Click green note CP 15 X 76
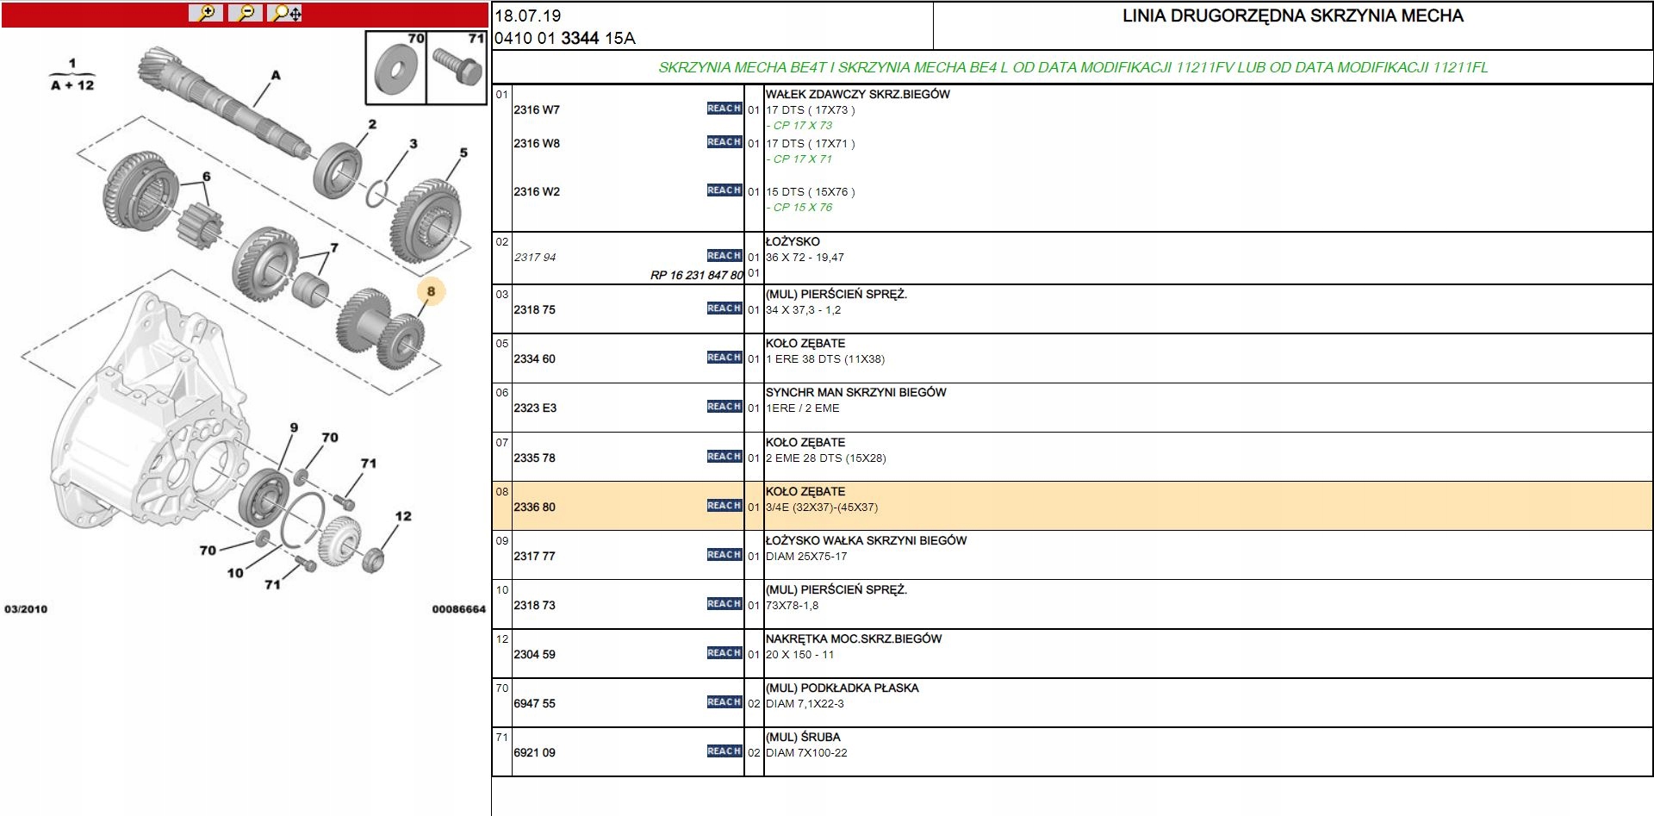1654x816 pixels. click(x=800, y=207)
